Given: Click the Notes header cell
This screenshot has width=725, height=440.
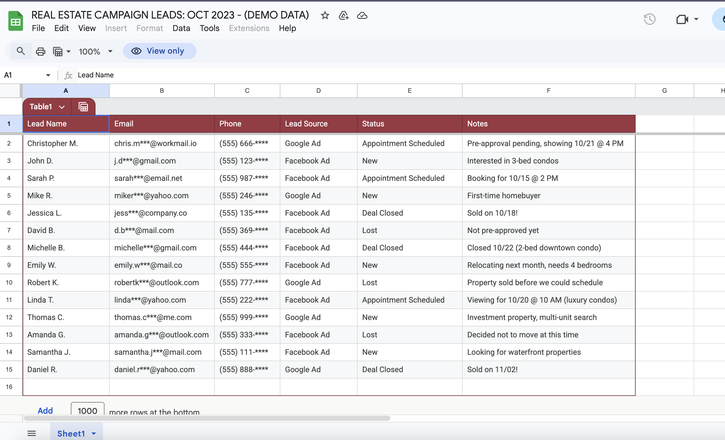Looking at the screenshot, I should [x=549, y=124].
